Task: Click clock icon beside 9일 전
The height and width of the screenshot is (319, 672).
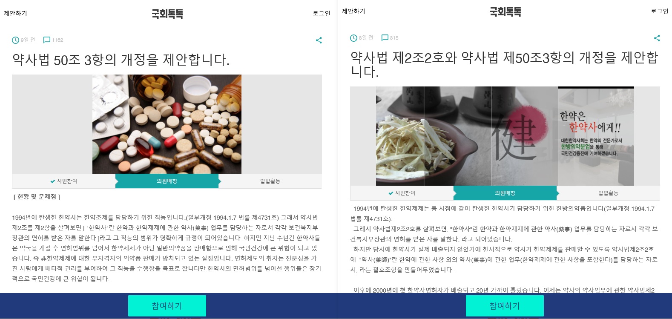Action: (16, 40)
